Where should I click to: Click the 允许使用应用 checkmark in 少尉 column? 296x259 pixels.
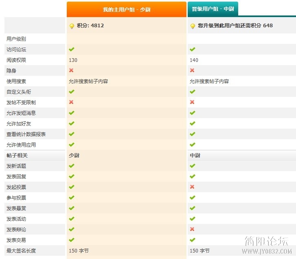point(72,145)
